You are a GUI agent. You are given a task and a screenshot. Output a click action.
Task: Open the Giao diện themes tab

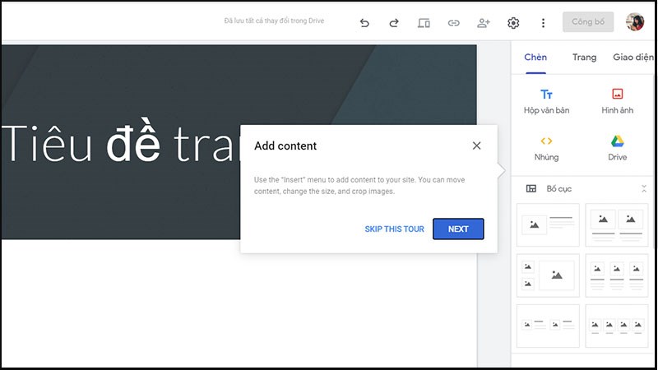[634, 57]
